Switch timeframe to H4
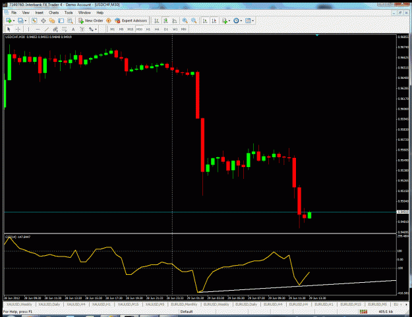412x317 pixels. (x=157, y=29)
